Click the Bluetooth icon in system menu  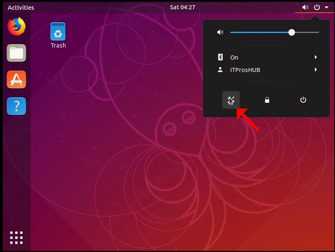tap(220, 57)
